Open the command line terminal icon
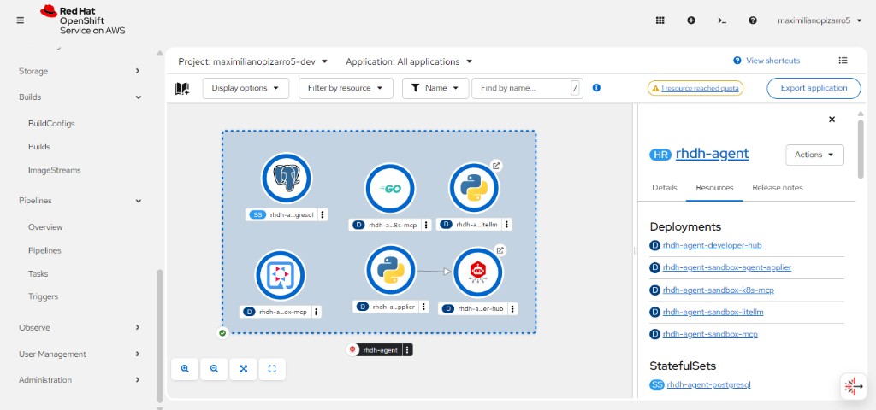The image size is (876, 410). click(722, 20)
